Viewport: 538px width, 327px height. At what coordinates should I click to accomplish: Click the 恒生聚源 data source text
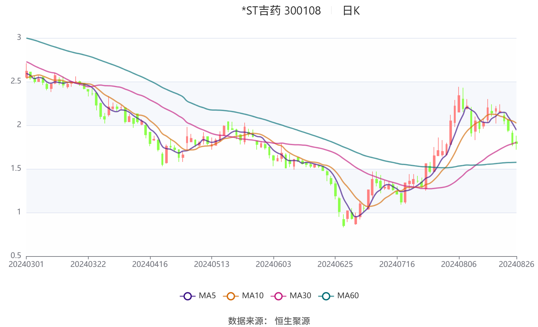tap(292, 321)
